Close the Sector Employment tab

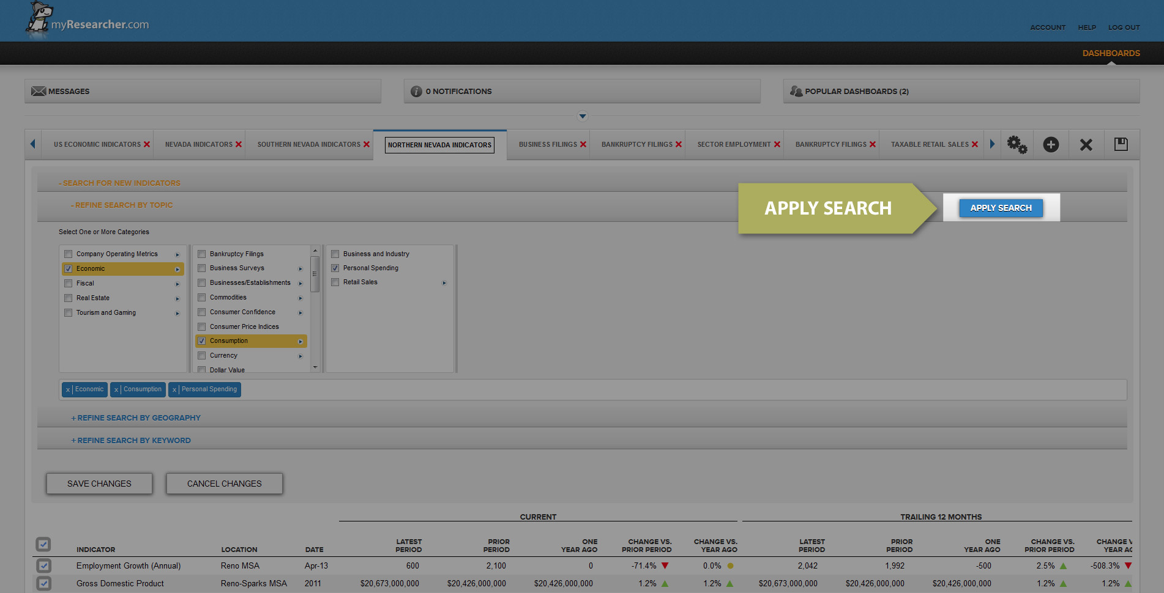pos(777,145)
